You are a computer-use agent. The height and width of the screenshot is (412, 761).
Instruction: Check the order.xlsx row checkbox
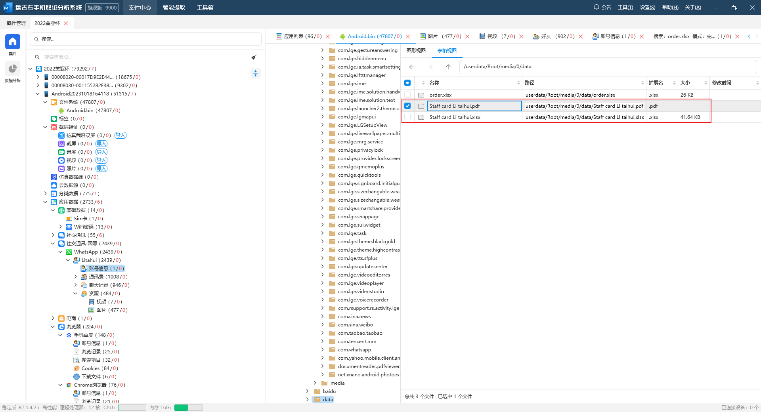[x=407, y=95]
